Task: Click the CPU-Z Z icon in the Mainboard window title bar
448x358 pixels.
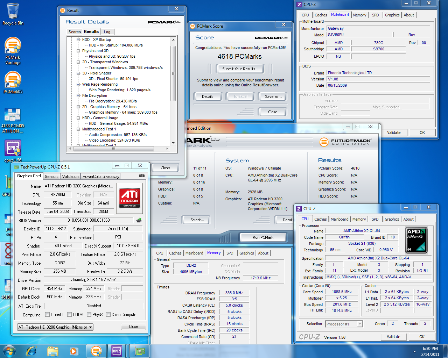Action: click(299, 5)
